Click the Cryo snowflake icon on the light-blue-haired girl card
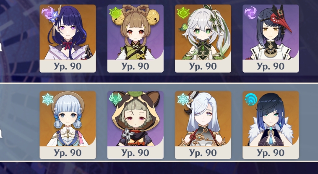 [x=48, y=99]
